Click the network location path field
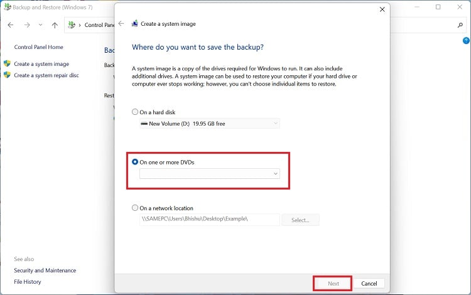The height and width of the screenshot is (295, 471). pyautogui.click(x=209, y=220)
